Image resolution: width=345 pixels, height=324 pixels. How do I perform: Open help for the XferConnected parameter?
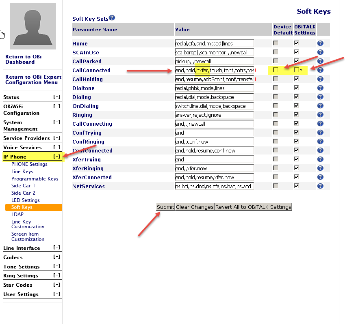[x=320, y=177]
